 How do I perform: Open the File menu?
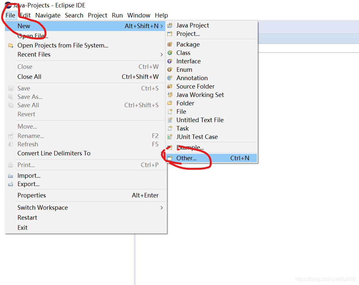(x=11, y=15)
